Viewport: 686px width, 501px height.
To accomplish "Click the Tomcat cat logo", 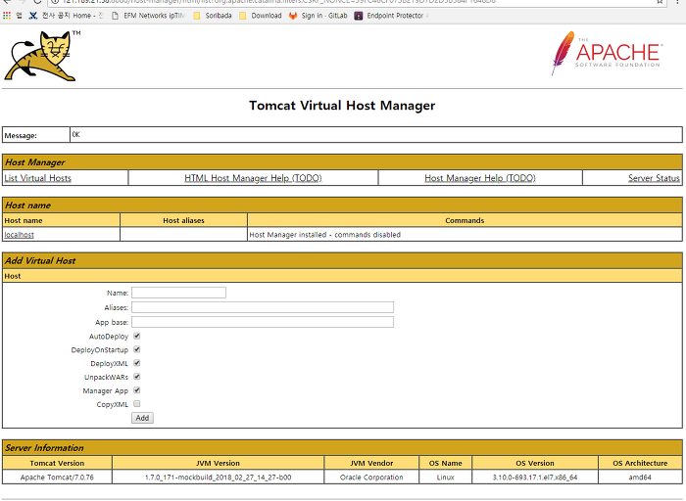I will [x=42, y=56].
